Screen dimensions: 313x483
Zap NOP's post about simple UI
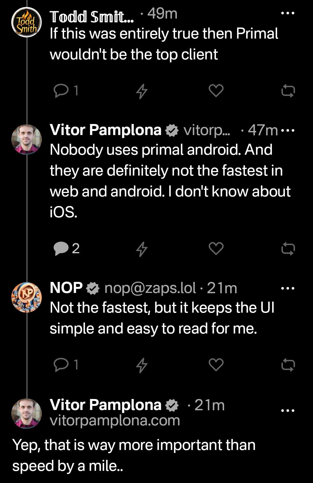pyautogui.click(x=142, y=365)
